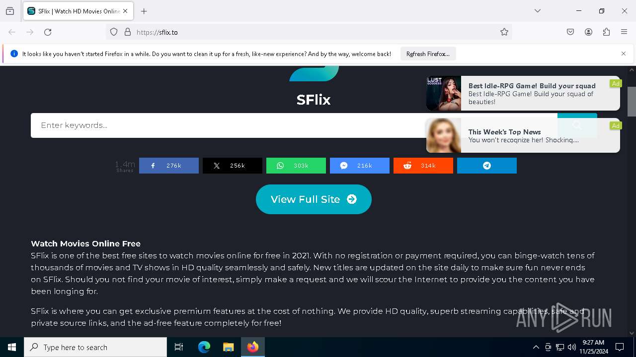Share on WhatsApp 303k button
636x357 pixels.
coord(296,166)
